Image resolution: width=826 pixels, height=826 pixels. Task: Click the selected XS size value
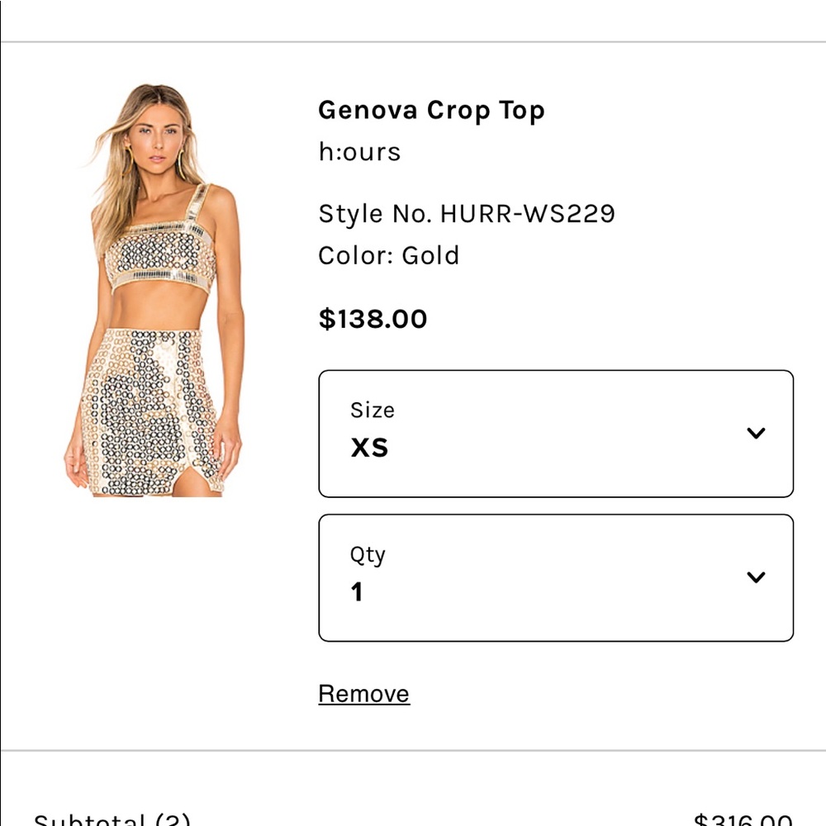pos(369,449)
